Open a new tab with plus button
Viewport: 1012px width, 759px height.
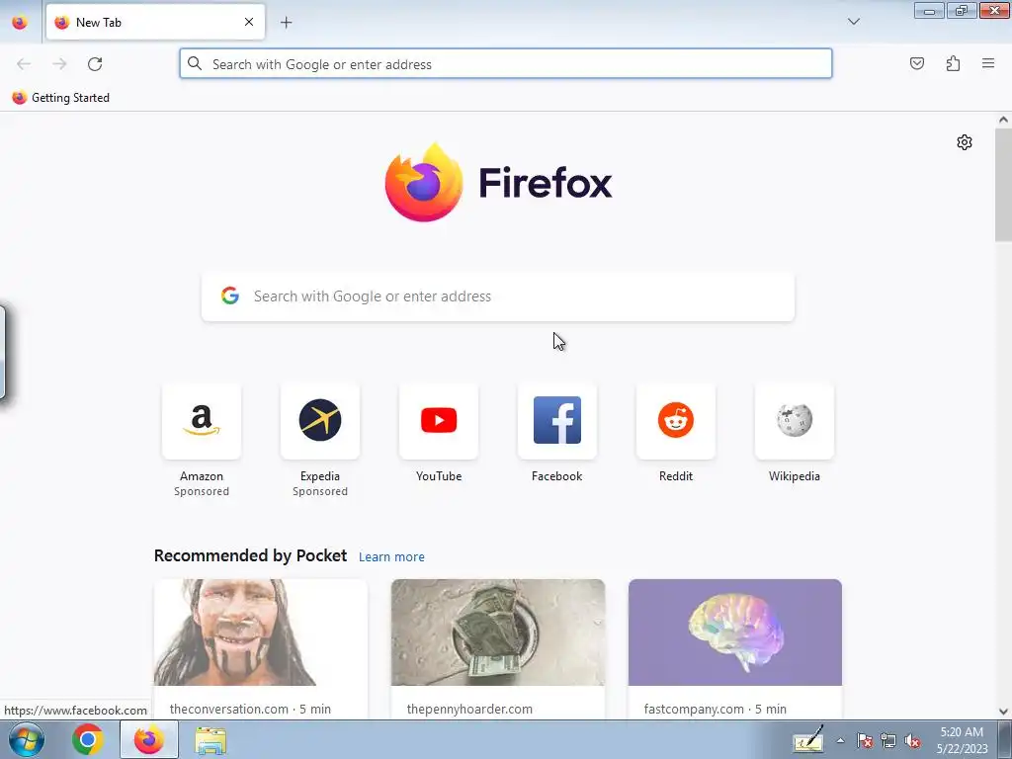[286, 23]
